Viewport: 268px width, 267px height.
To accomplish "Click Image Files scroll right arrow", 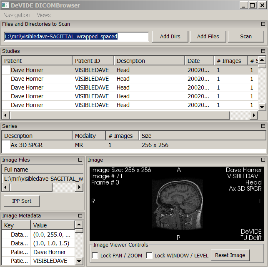I will [79, 187].
